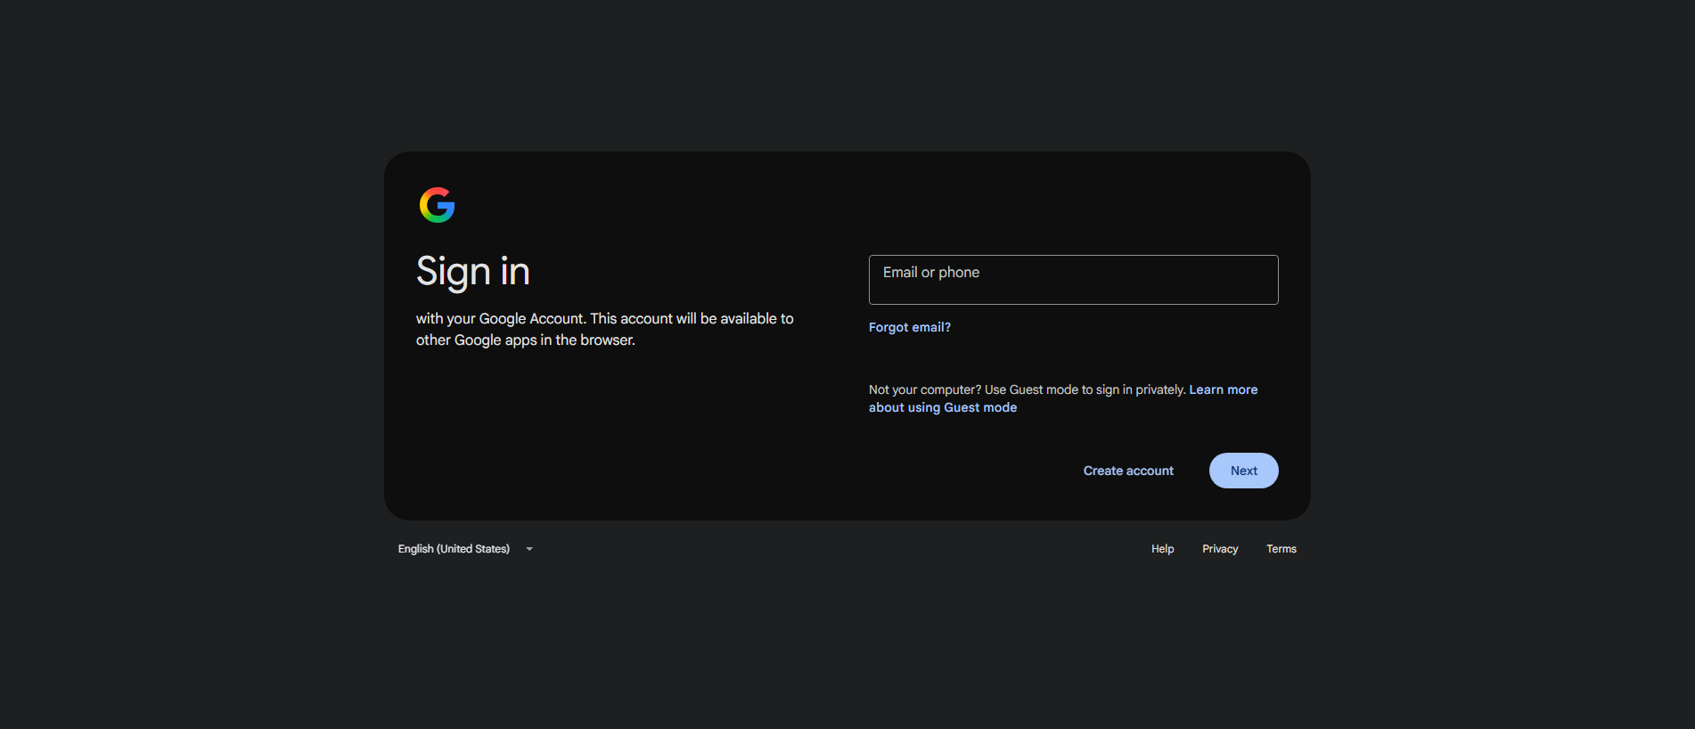Open the Terms link in footer

(x=1281, y=549)
